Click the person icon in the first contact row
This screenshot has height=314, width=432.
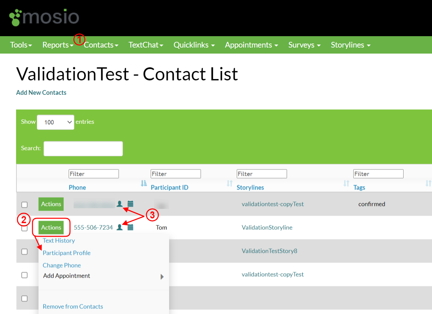(x=120, y=204)
